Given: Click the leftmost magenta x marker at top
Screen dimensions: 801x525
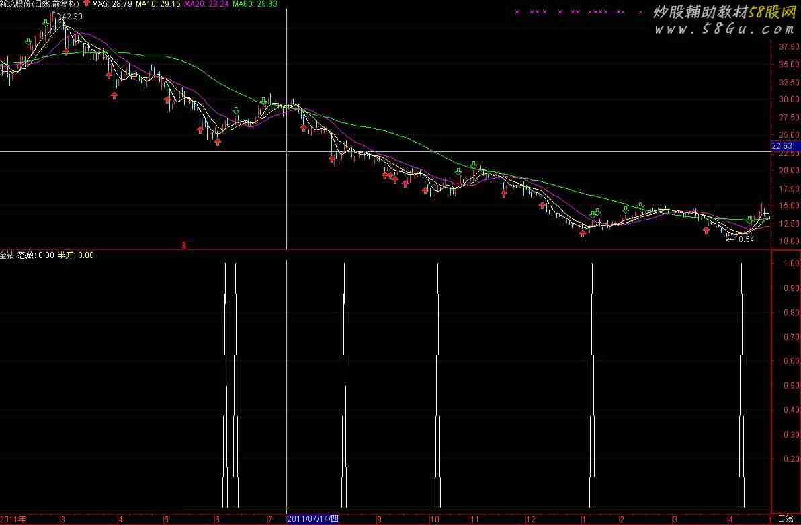Looking at the screenshot, I should [x=517, y=12].
